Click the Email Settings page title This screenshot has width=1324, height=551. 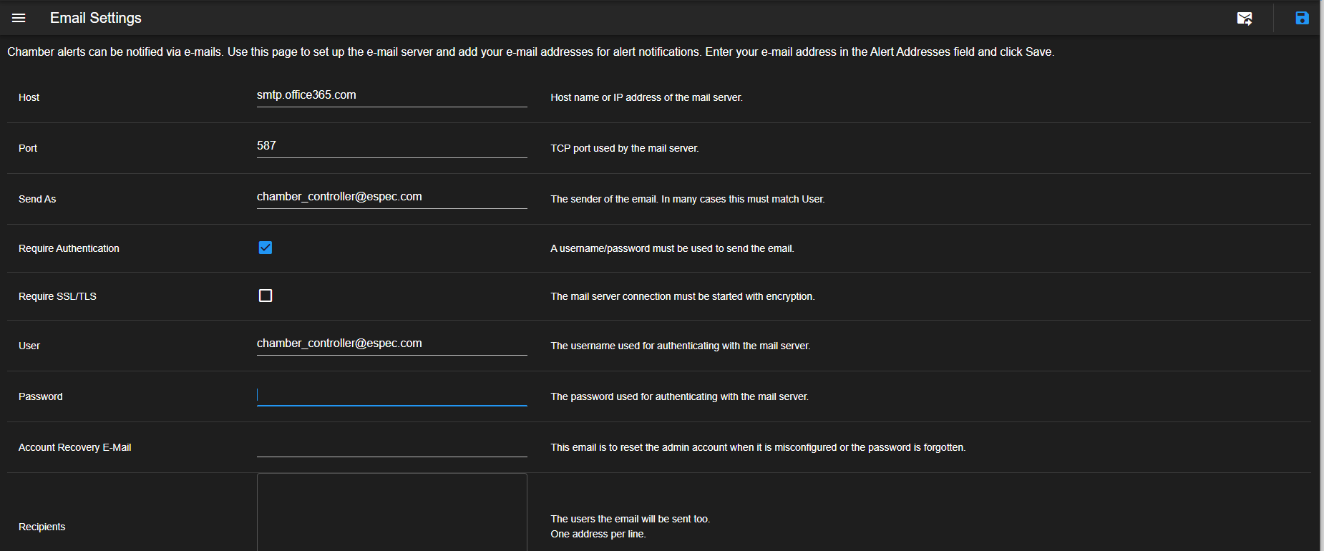96,18
